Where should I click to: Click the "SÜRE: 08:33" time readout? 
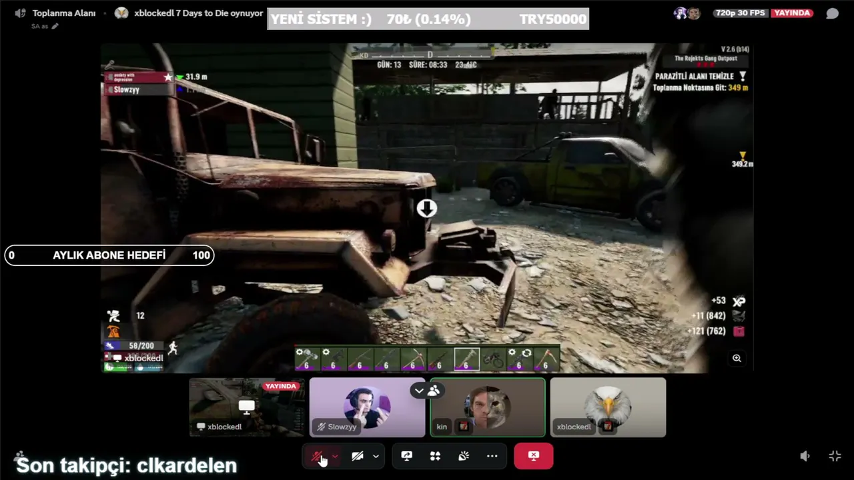pos(428,65)
